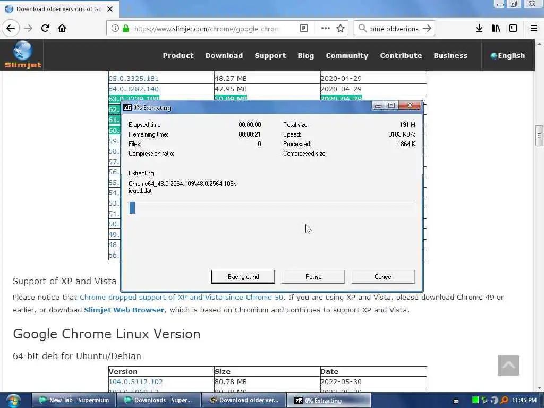Click the page vertical scrollbar thumb
Viewport: 544px width, 408px height.
[539, 135]
